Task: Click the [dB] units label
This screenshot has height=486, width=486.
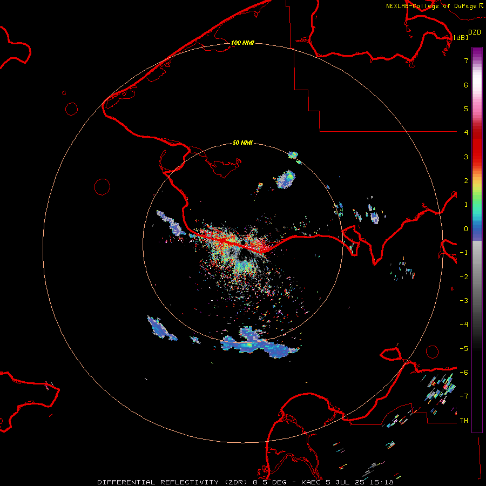Action: click(461, 37)
